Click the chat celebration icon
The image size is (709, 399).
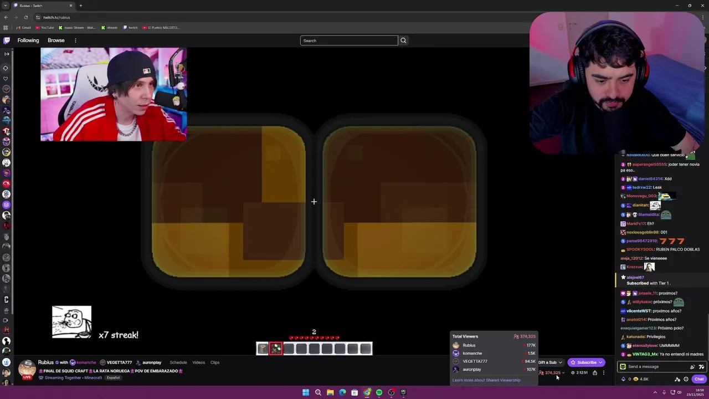(692, 367)
